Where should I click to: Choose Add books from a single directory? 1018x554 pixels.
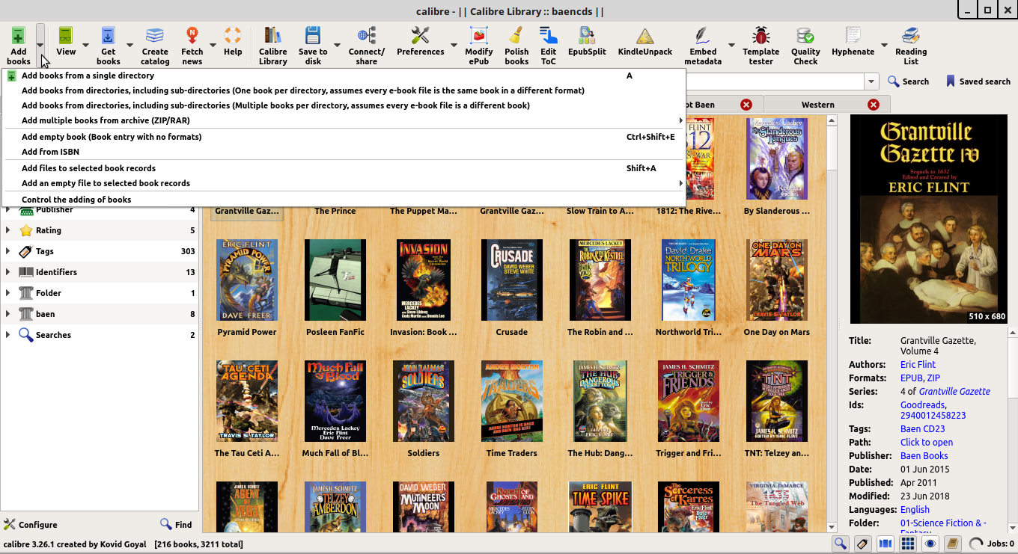(x=344, y=76)
